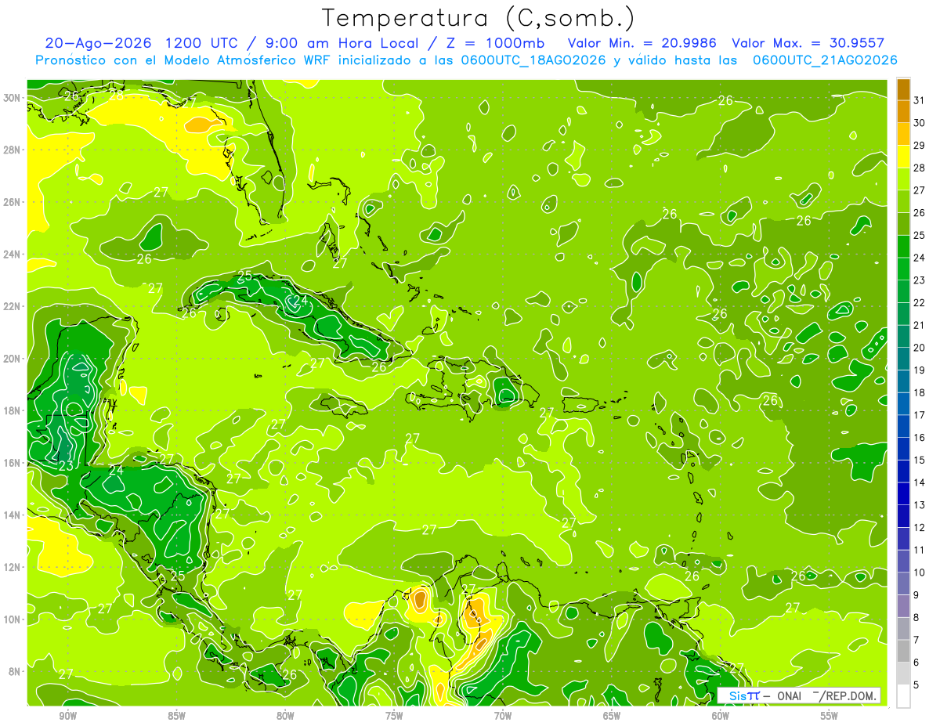Select the legend swatch between 30 and 31

tap(903, 112)
